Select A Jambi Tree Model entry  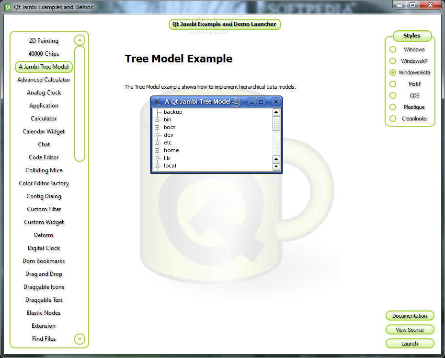(x=44, y=67)
